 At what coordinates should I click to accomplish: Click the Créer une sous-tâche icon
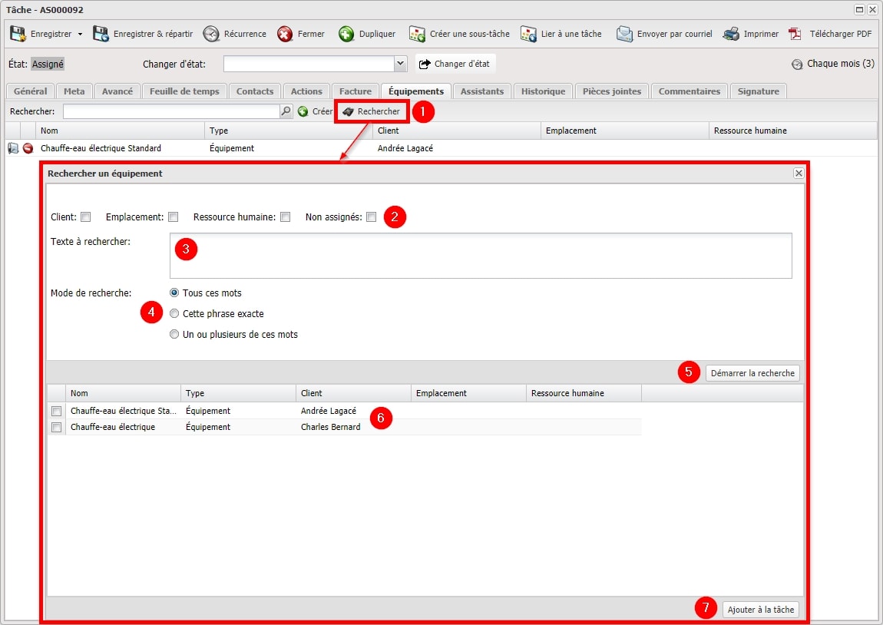(417, 34)
